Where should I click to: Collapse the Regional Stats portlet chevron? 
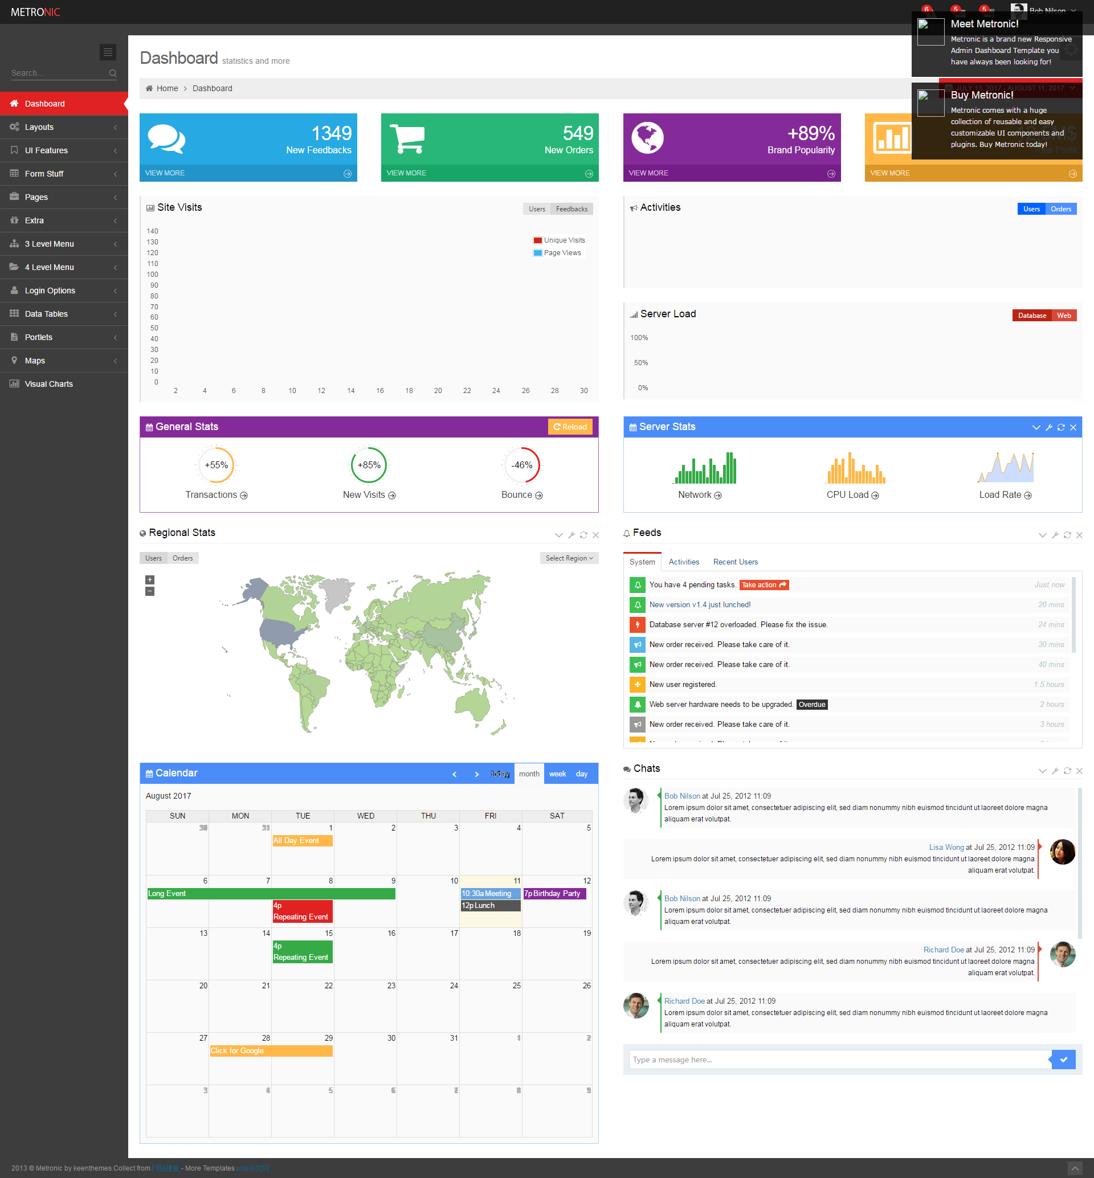[558, 535]
